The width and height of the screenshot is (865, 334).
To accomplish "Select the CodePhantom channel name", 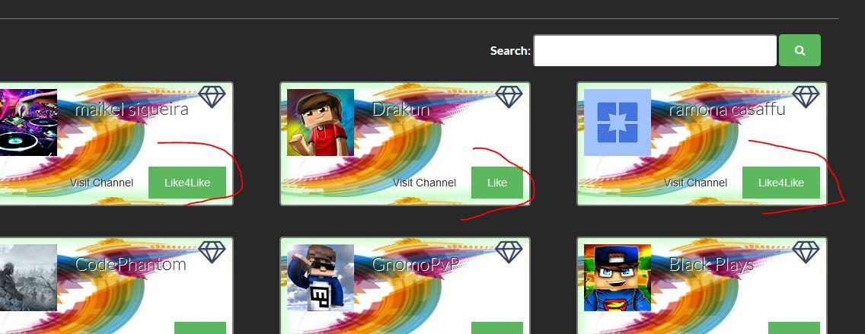I will click(130, 265).
